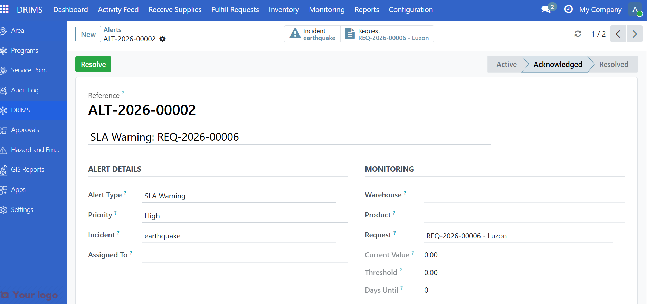Go back to Alerts breadcrumb
This screenshot has width=647, height=304.
click(112, 30)
